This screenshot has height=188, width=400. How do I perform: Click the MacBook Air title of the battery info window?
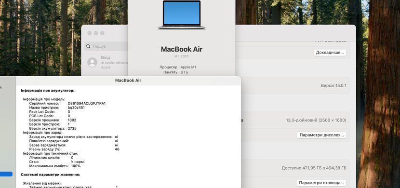pyautogui.click(x=128, y=81)
